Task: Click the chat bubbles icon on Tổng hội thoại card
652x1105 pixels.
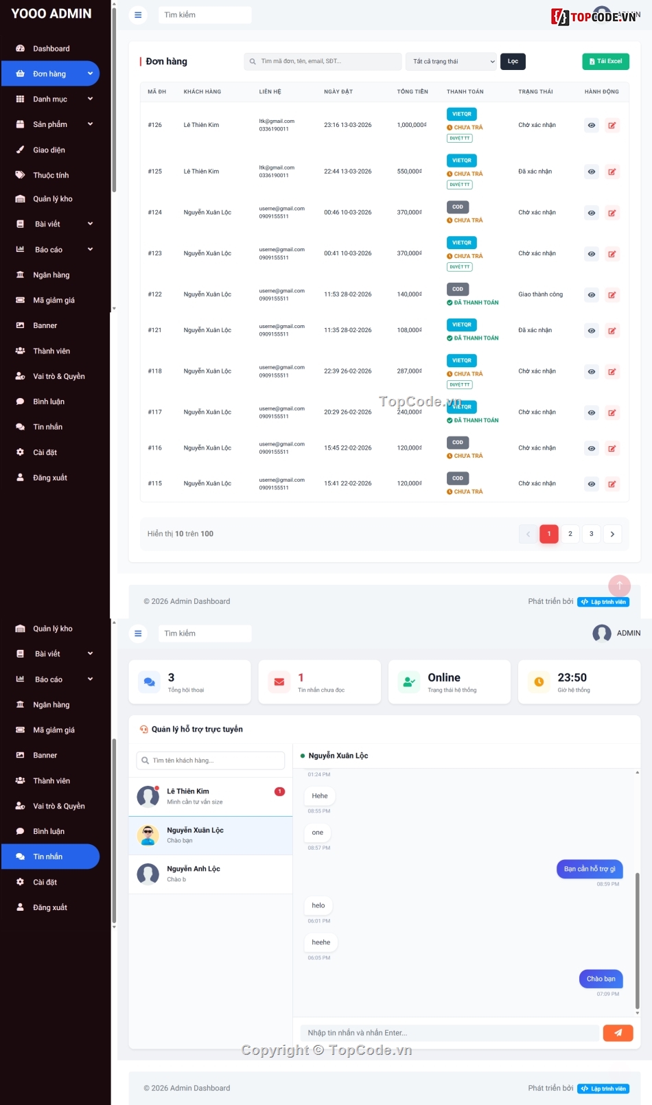Action: click(149, 682)
